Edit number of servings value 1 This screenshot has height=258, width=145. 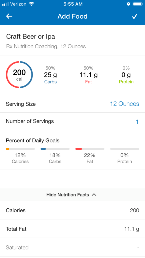pos(137,122)
